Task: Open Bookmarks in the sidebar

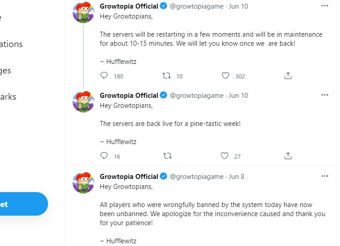Action: pyautogui.click(x=8, y=96)
